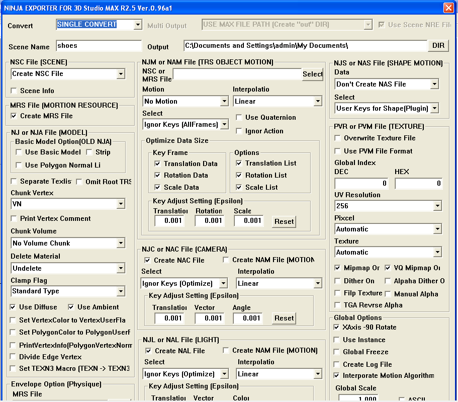458x402 pixels.
Task: Enable Use Polygon Normal List checkbox
Action: click(x=19, y=165)
